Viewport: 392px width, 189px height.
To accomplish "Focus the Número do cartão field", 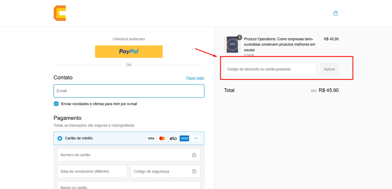I will (x=129, y=155).
